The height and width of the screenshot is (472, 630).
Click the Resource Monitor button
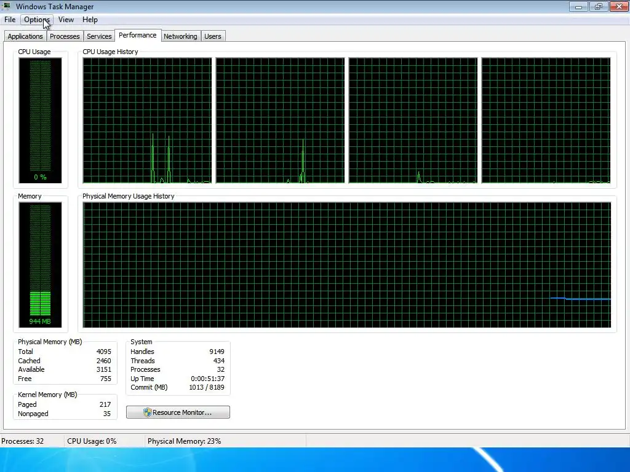pos(178,412)
